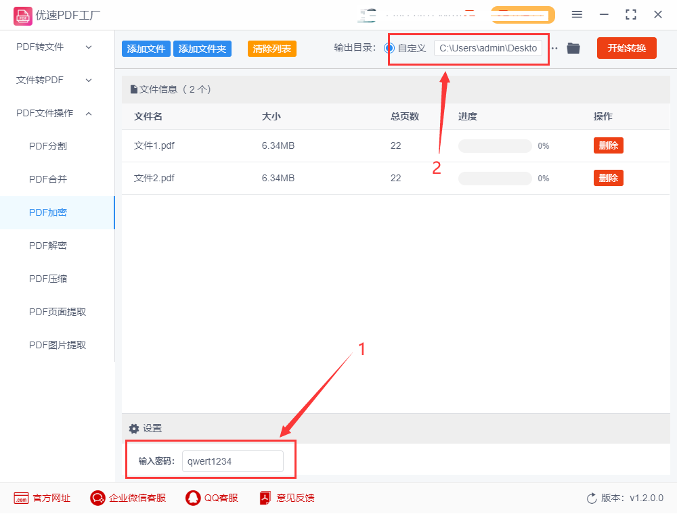Screen dimensions: 677x514
Task: Expand the 文件转PDF menu chevron
Action: pos(89,80)
